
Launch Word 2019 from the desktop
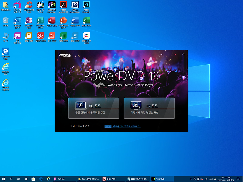(75, 22)
